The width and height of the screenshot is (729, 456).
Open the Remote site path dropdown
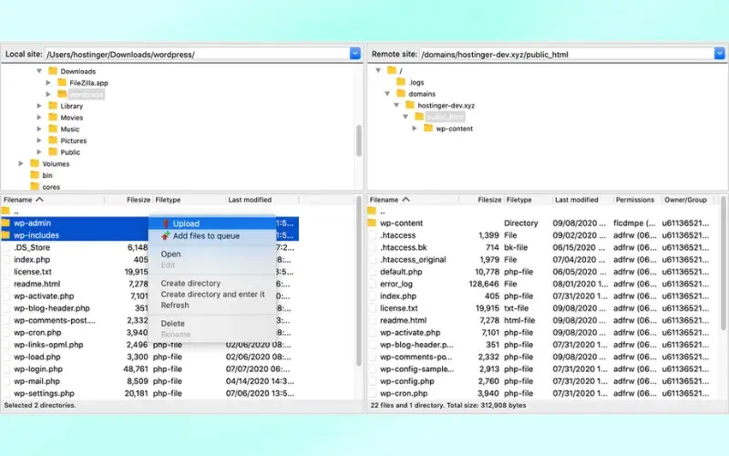click(x=720, y=54)
